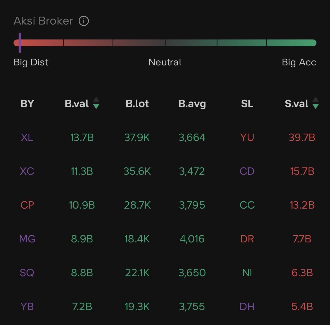Select the B.lot column header
This screenshot has height=325, width=330.
coord(137,104)
